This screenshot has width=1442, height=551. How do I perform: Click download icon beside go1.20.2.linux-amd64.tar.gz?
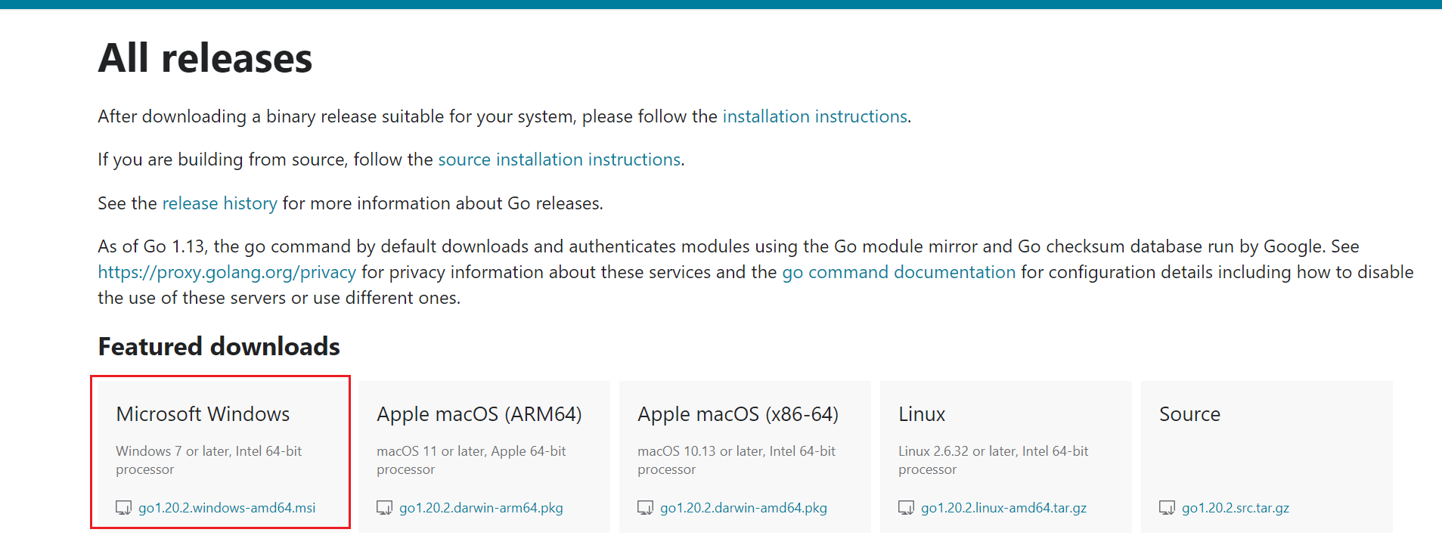[906, 508]
